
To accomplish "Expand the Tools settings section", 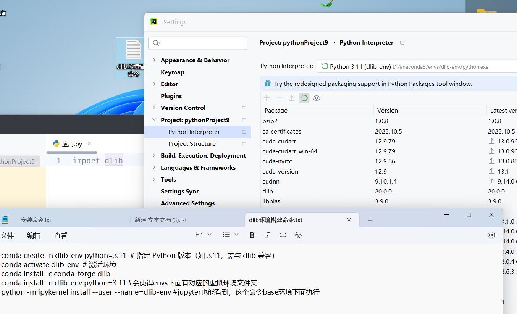I will 154,179.
